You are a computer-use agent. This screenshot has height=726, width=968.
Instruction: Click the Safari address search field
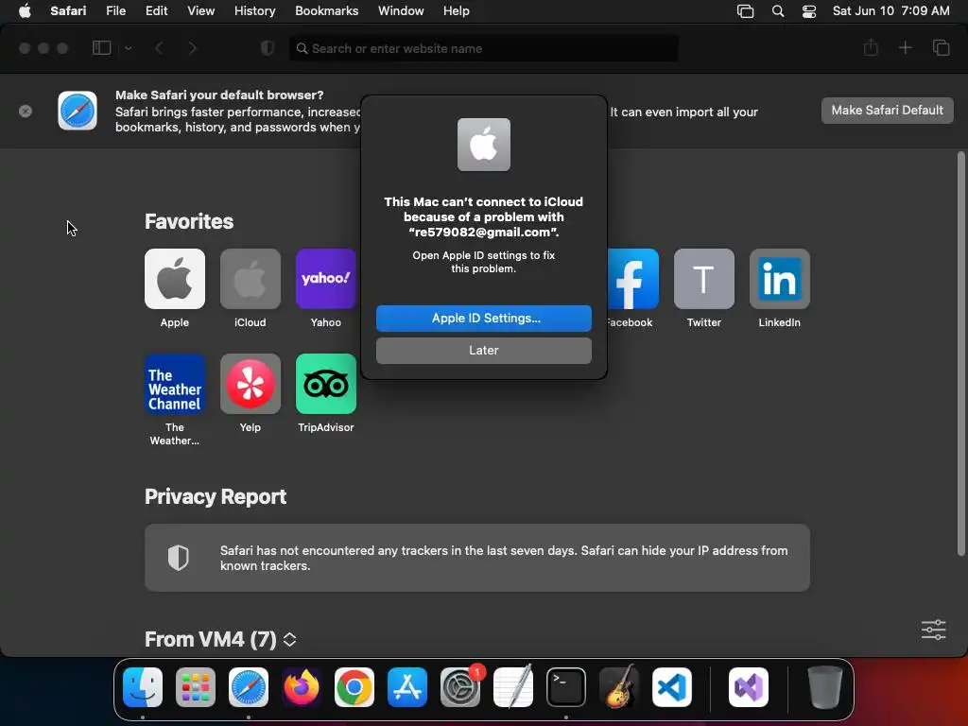tap(483, 48)
